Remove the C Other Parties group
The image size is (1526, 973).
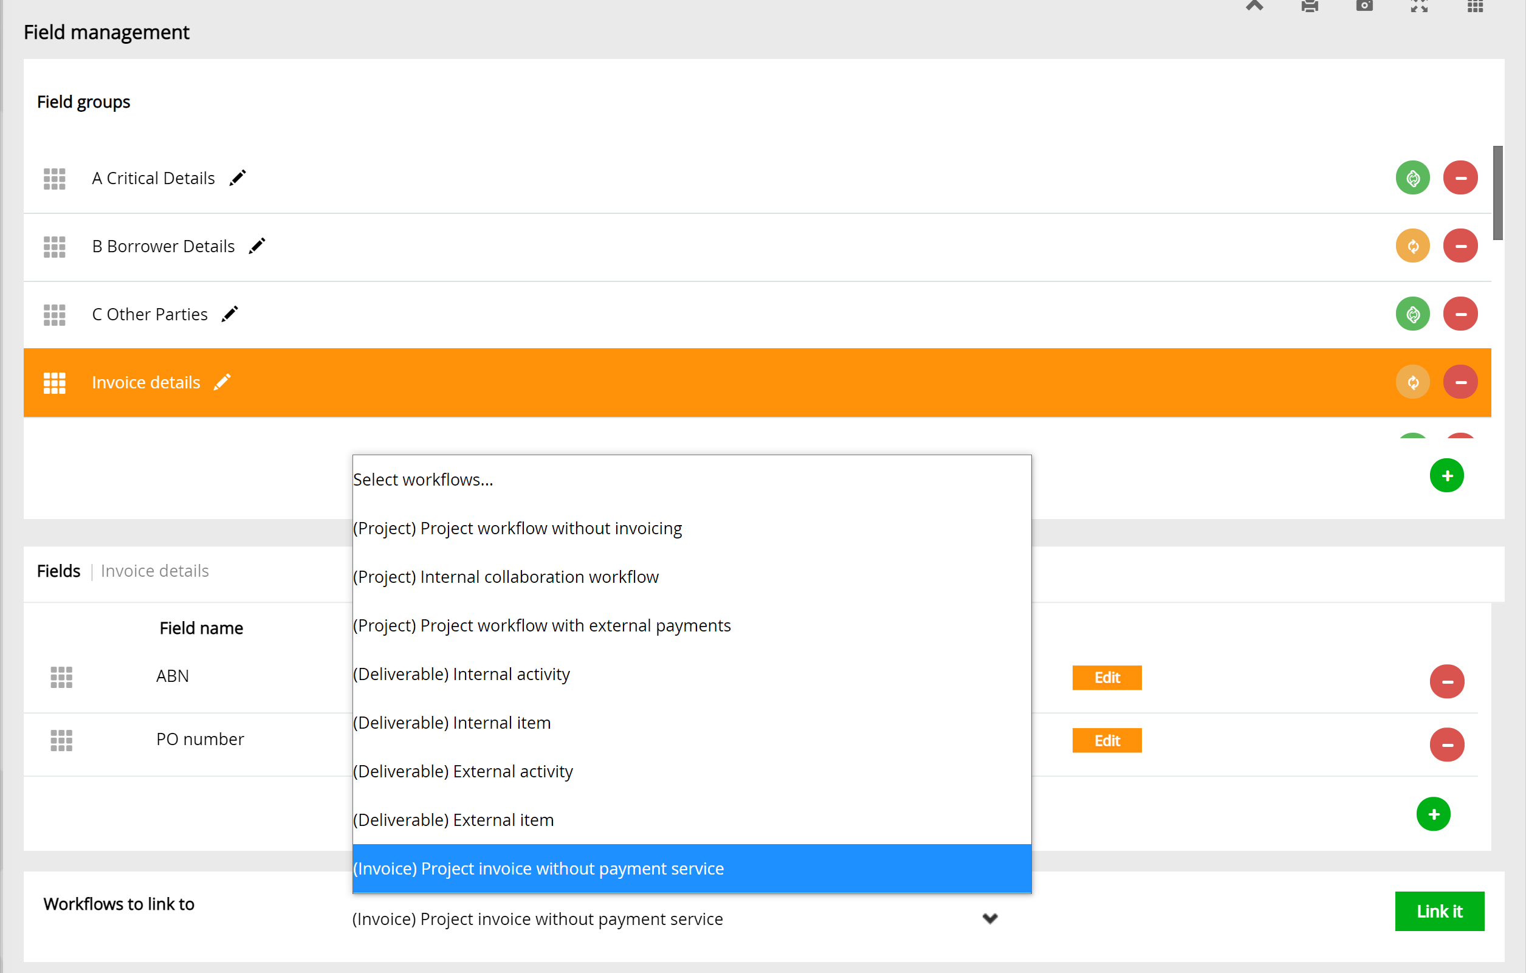pyautogui.click(x=1460, y=314)
